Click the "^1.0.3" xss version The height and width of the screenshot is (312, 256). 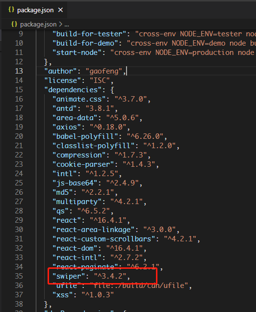point(98,295)
